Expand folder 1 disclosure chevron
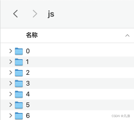The image size is (134, 120). tap(11, 62)
